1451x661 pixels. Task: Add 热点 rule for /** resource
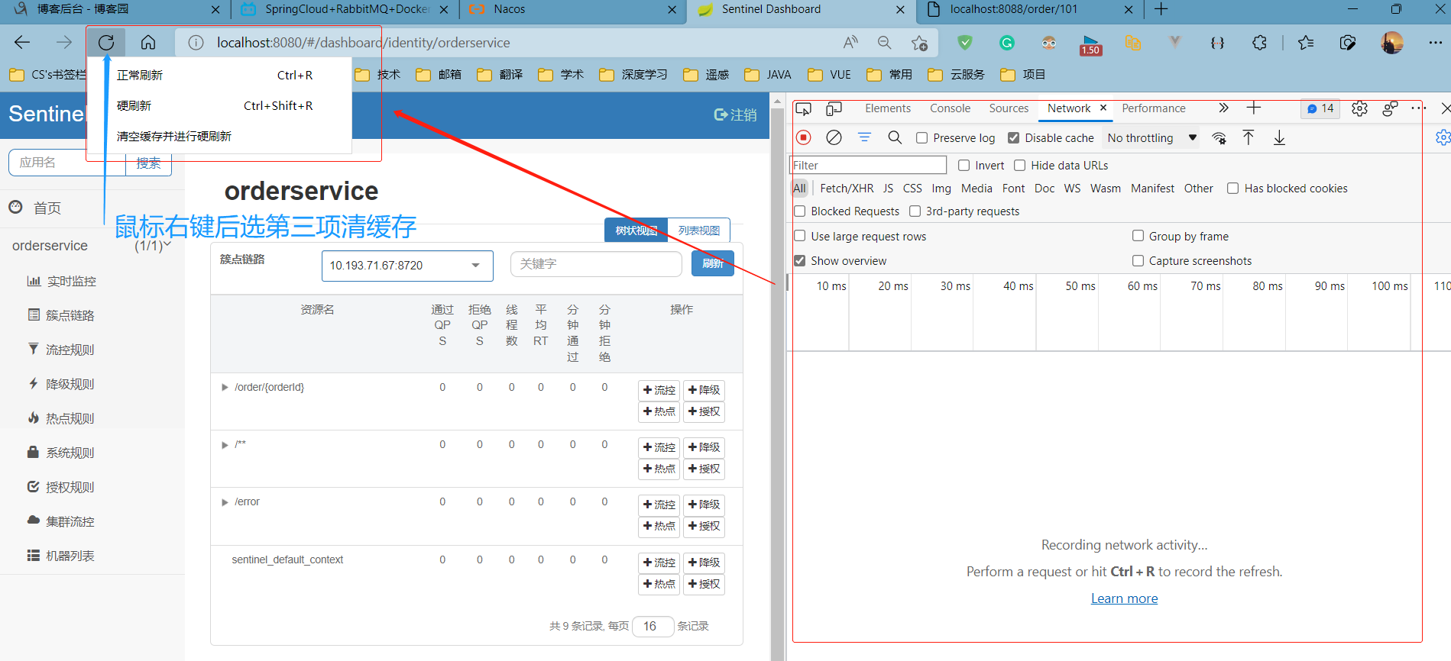coord(659,469)
